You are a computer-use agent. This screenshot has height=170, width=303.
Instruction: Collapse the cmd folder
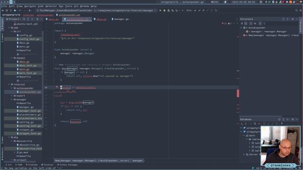click(x=9, y=27)
